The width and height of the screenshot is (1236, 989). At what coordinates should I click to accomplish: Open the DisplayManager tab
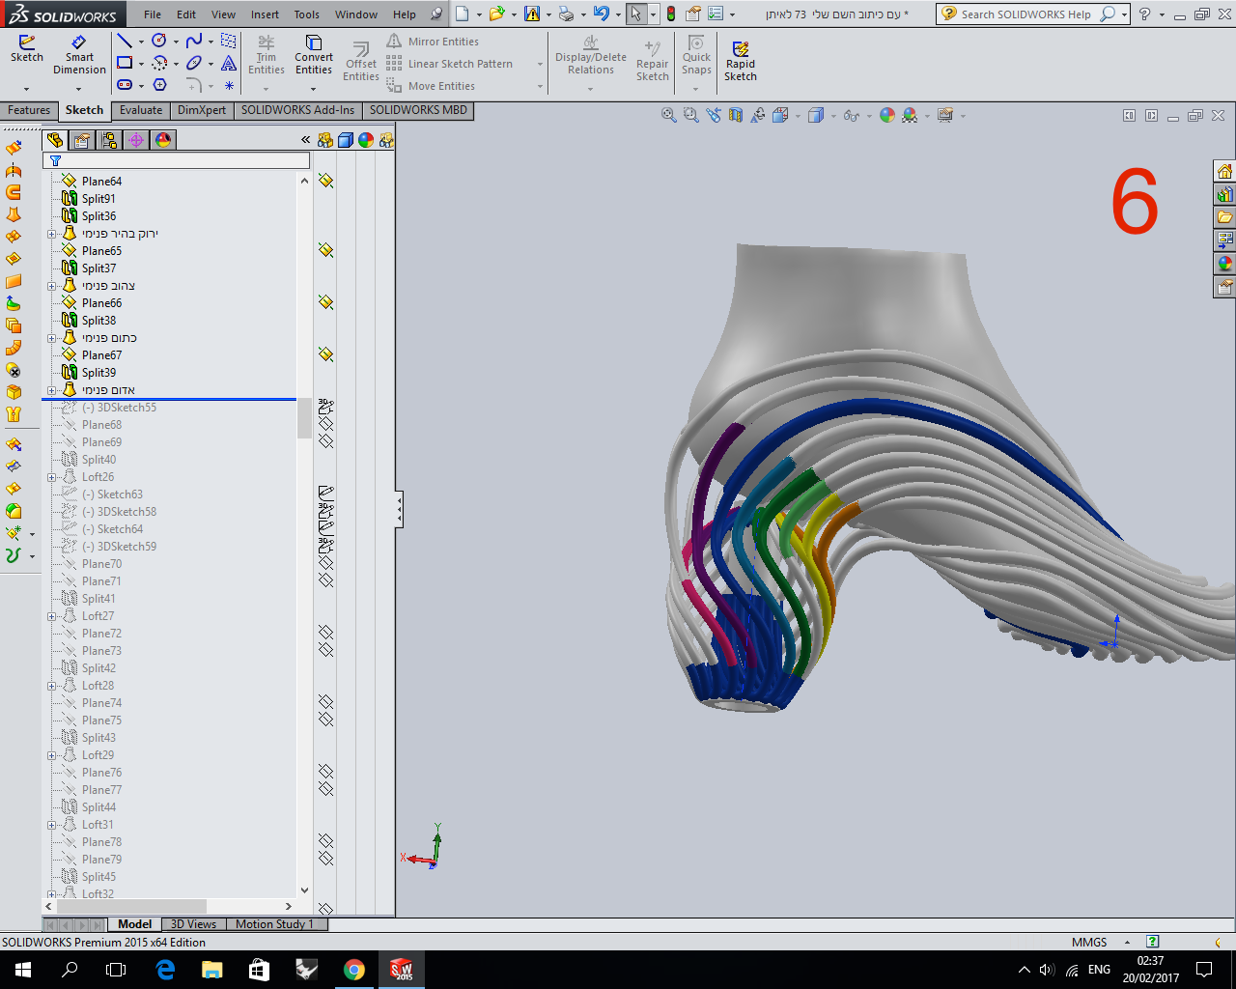[x=163, y=140]
